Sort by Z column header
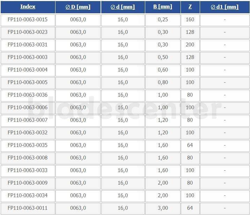Screen dimensions: 250x215 pyautogui.click(x=190, y=7)
